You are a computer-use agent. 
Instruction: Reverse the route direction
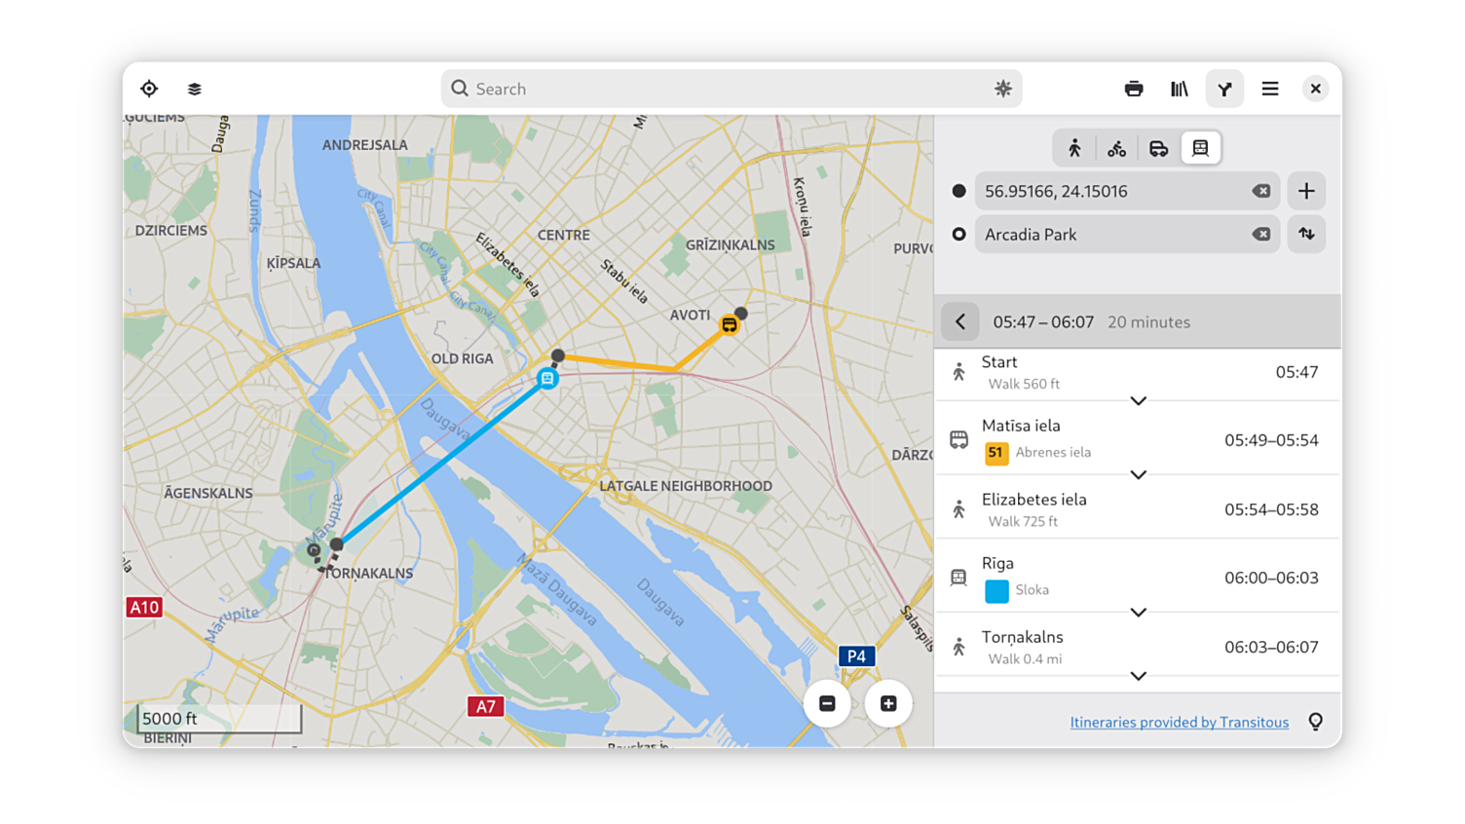[x=1306, y=234]
